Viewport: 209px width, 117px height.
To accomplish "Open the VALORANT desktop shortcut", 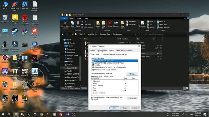I will click(x=35, y=59).
